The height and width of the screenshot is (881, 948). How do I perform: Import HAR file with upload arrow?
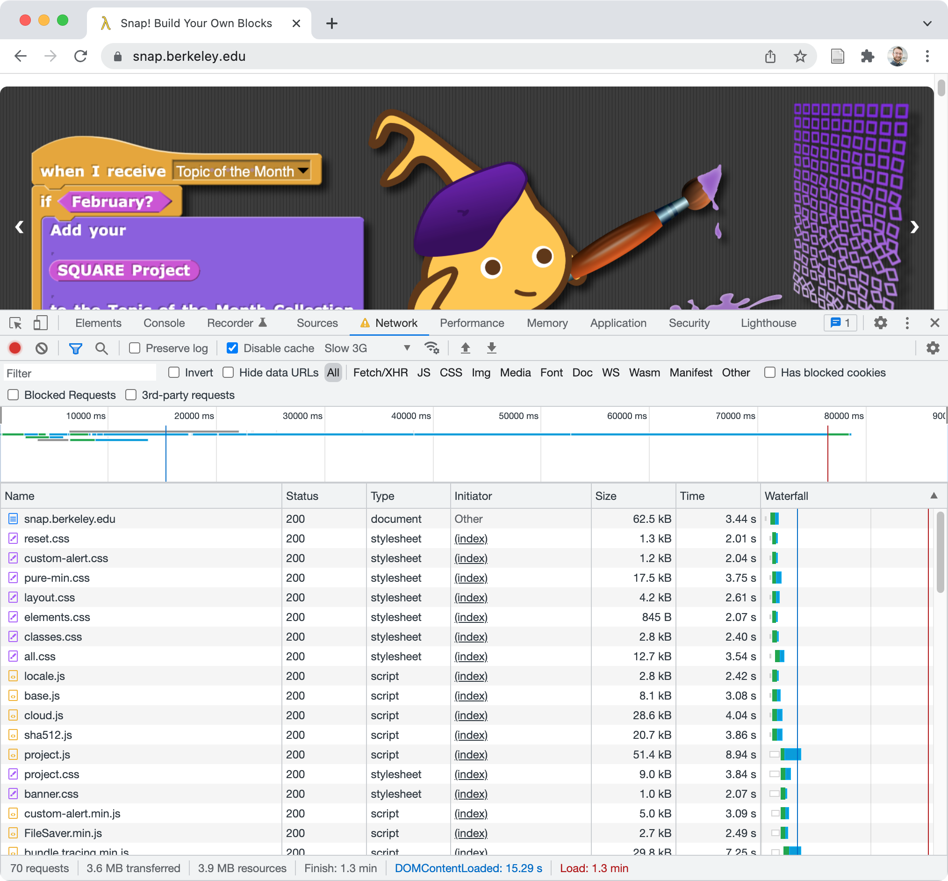point(466,348)
